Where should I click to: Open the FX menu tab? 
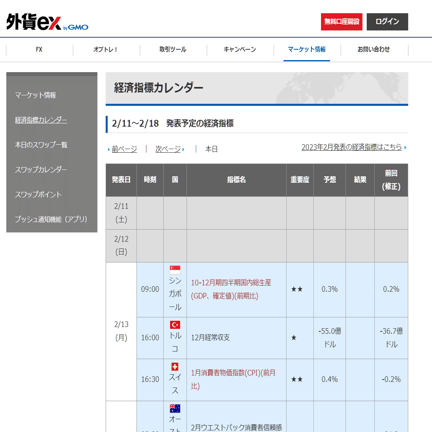click(x=39, y=50)
